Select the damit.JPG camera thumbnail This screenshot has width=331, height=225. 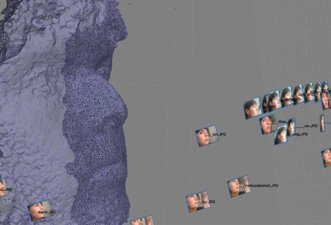coord(40,210)
